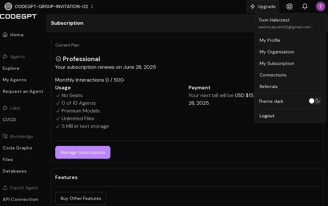Click the lightning bolt Upgrade icon
The image size is (328, 206).
[x=253, y=6]
